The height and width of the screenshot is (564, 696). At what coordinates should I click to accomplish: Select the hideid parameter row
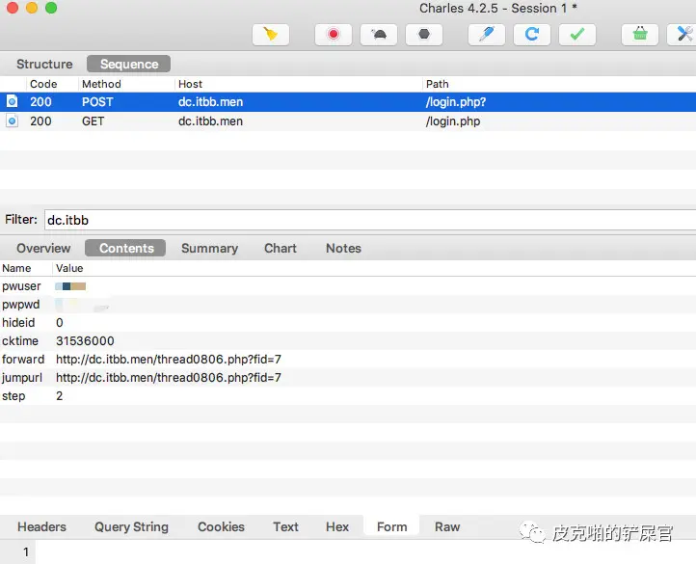[348, 322]
